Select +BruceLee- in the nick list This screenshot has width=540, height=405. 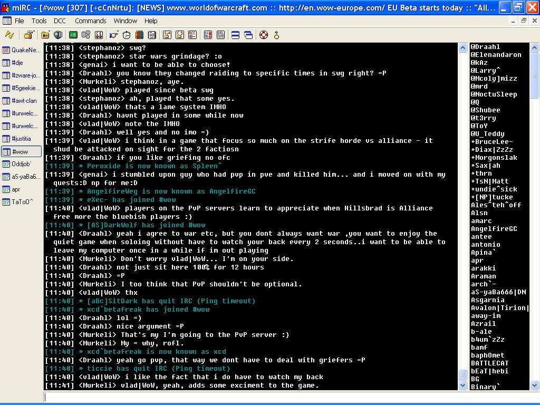(492, 142)
